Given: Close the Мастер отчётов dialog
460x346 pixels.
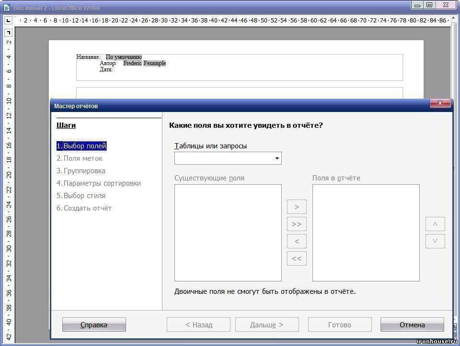Looking at the screenshot, I should point(439,103).
